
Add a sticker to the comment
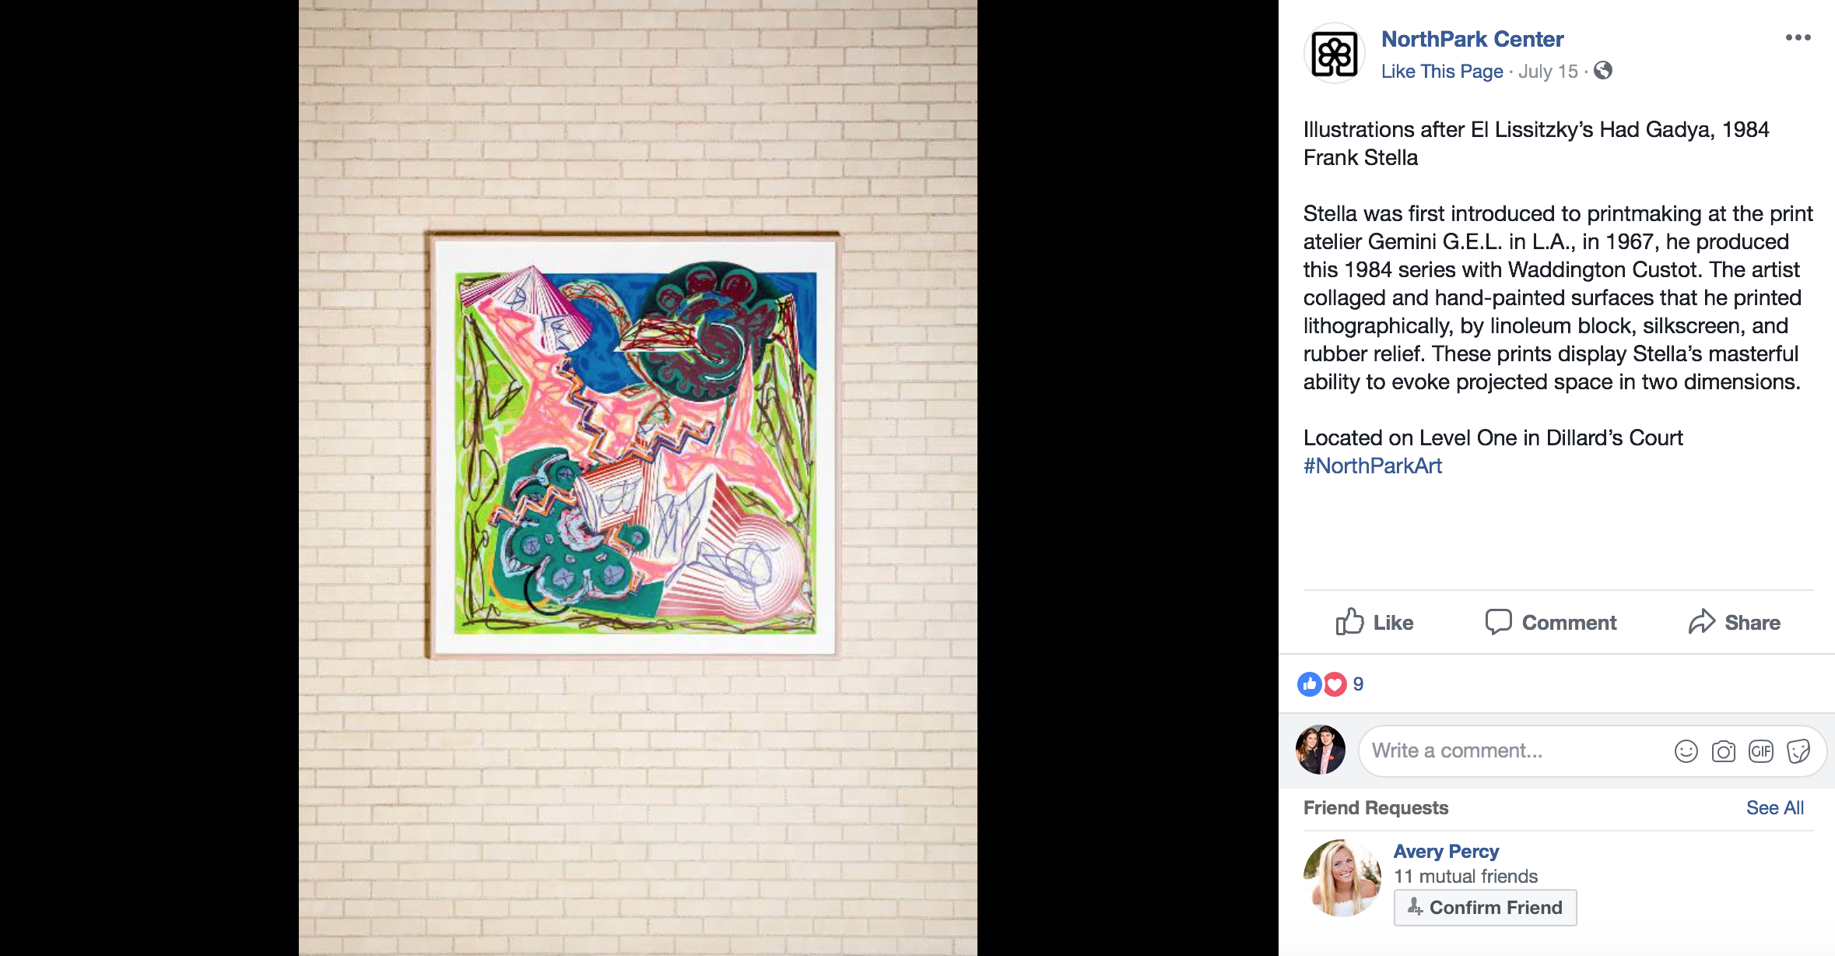tap(1798, 751)
